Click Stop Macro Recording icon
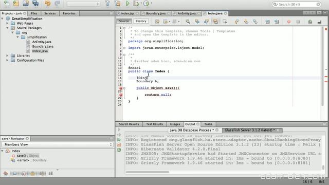Screen dimensions: 329x185 point(298,22)
